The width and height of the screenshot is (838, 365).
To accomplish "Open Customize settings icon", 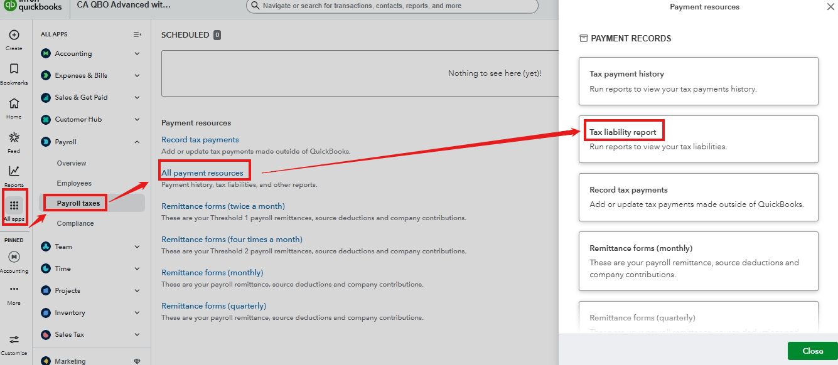I will pos(14,341).
